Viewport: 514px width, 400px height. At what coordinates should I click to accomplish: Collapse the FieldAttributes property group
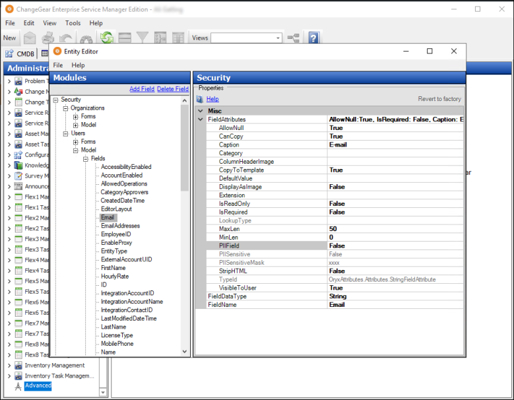click(201, 119)
